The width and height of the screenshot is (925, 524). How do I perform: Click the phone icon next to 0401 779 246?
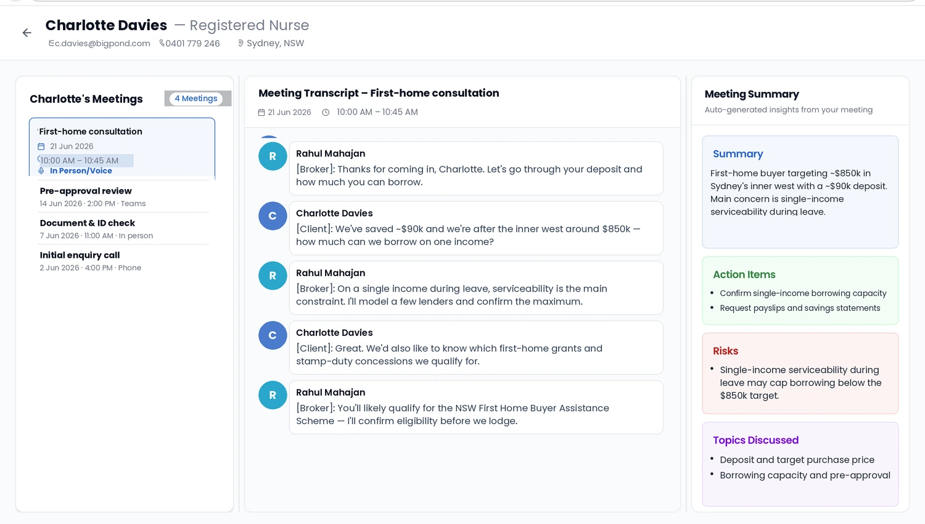coord(162,43)
